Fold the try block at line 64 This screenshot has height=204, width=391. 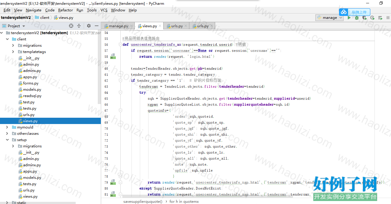click(x=120, y=93)
